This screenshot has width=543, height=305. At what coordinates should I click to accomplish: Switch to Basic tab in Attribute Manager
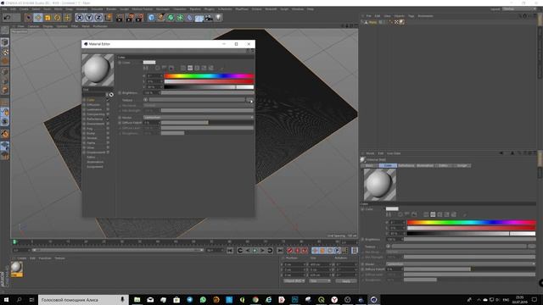point(370,166)
